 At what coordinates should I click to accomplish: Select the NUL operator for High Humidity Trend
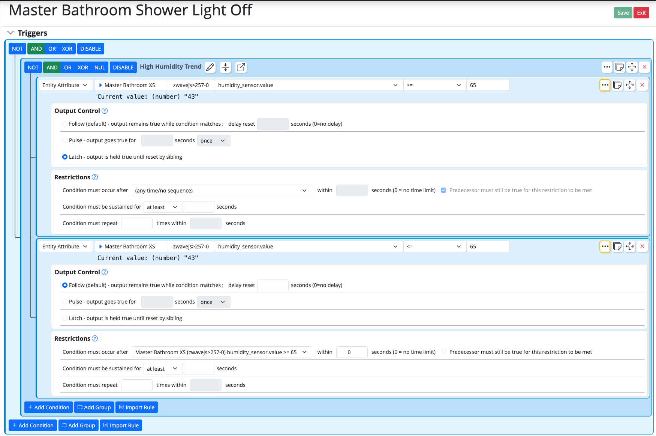click(x=99, y=68)
